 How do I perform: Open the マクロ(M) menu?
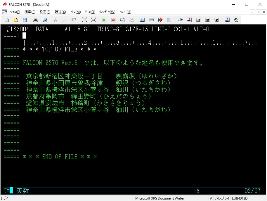(x=75, y=12)
